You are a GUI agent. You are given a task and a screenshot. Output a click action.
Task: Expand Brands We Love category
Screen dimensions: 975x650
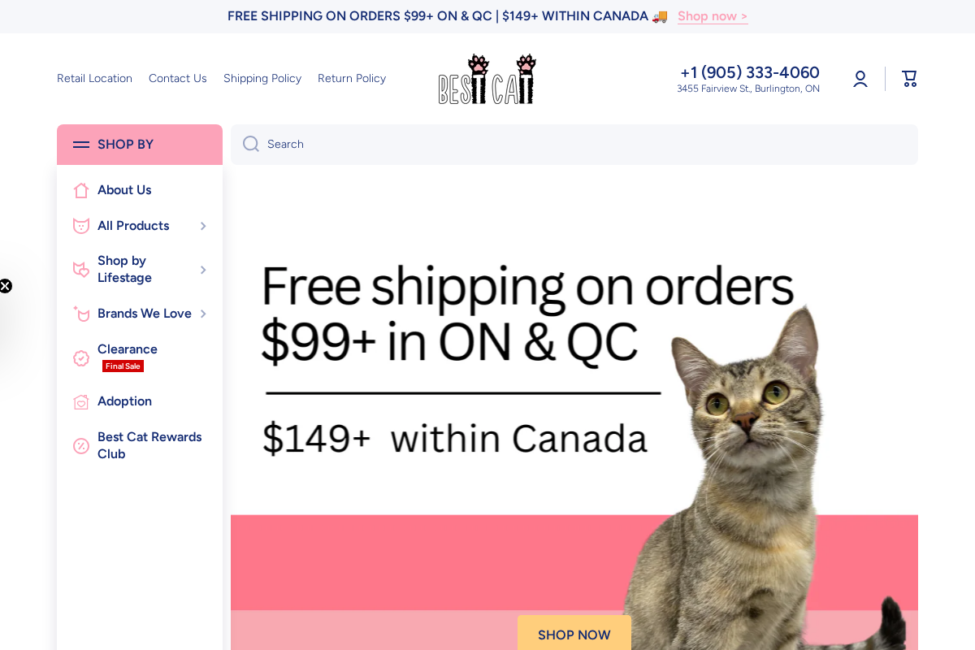[203, 314]
